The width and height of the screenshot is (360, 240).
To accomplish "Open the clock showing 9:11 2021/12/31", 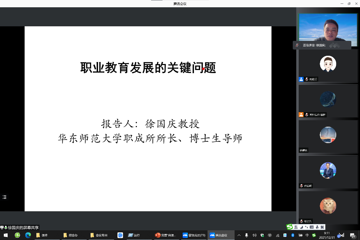I will (327, 235).
